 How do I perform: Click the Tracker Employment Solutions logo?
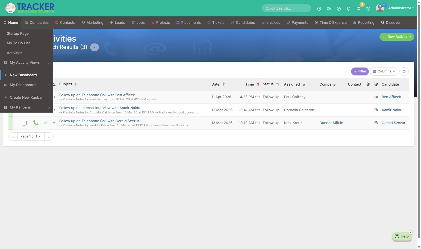(30, 8)
